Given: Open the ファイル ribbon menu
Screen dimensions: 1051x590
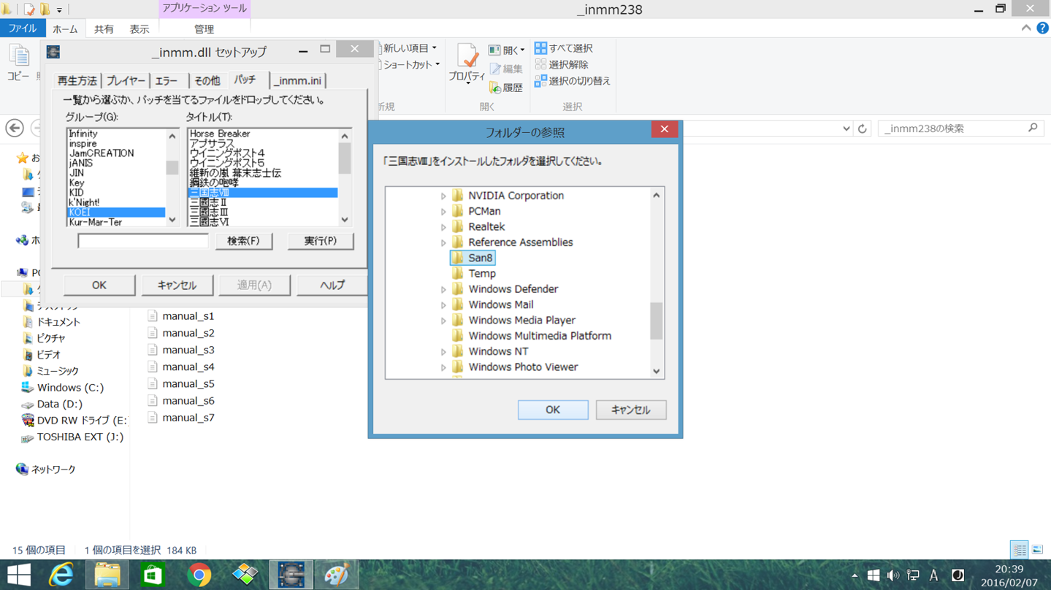Looking at the screenshot, I should [23, 28].
